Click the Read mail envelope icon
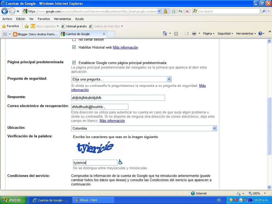272x204 pixels. pyautogui.click(x=187, y=33)
